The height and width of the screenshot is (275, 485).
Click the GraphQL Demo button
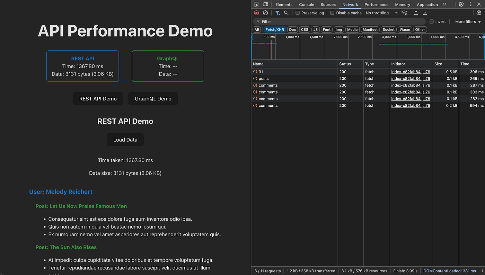(153, 99)
